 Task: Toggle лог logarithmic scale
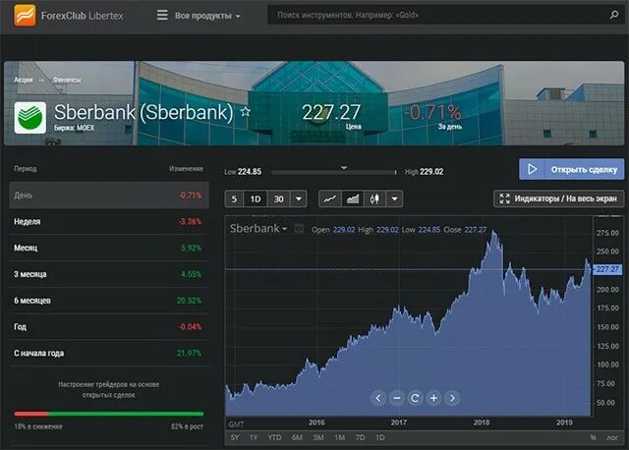click(612, 438)
